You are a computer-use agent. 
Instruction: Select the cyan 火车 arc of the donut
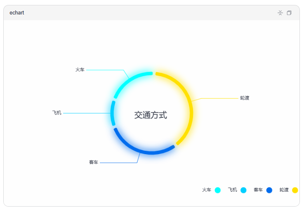pos(130,80)
